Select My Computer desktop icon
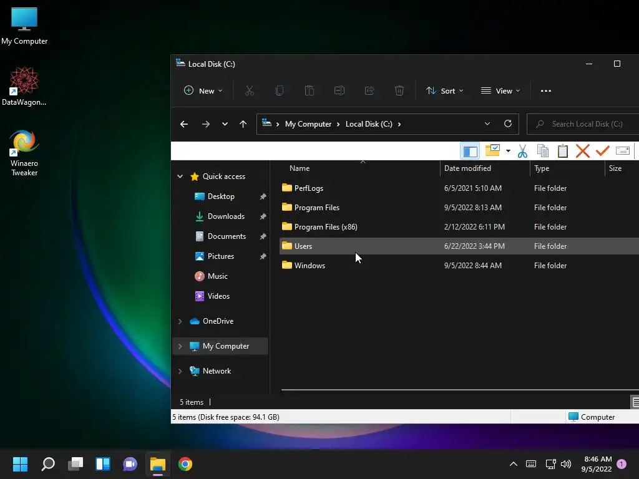 (24, 26)
